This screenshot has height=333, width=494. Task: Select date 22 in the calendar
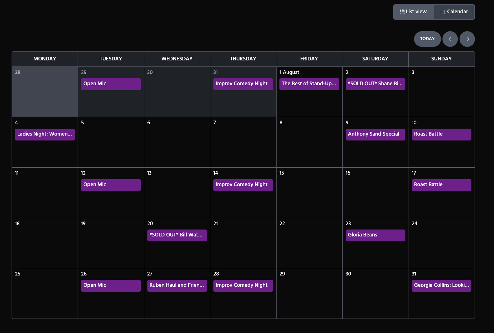coord(309,243)
